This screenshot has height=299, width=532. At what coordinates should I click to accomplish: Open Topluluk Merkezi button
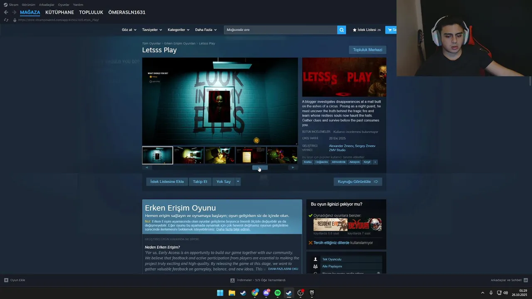pyautogui.click(x=367, y=50)
